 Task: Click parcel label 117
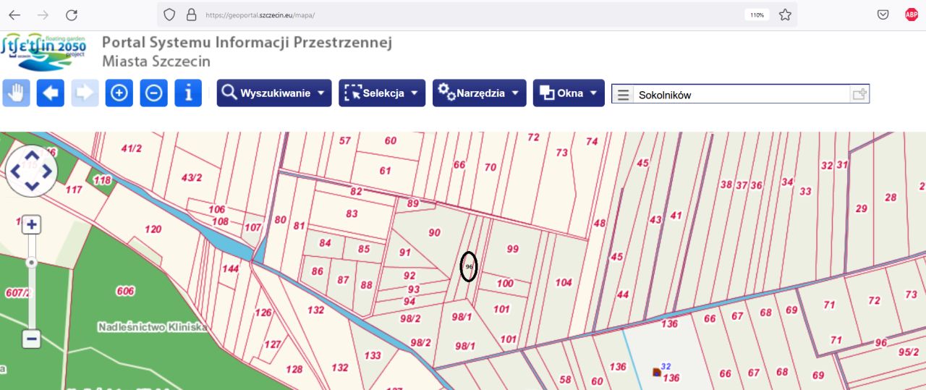pos(73,190)
